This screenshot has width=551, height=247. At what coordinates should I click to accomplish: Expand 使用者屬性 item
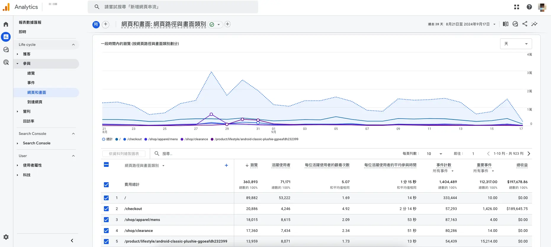point(17,165)
